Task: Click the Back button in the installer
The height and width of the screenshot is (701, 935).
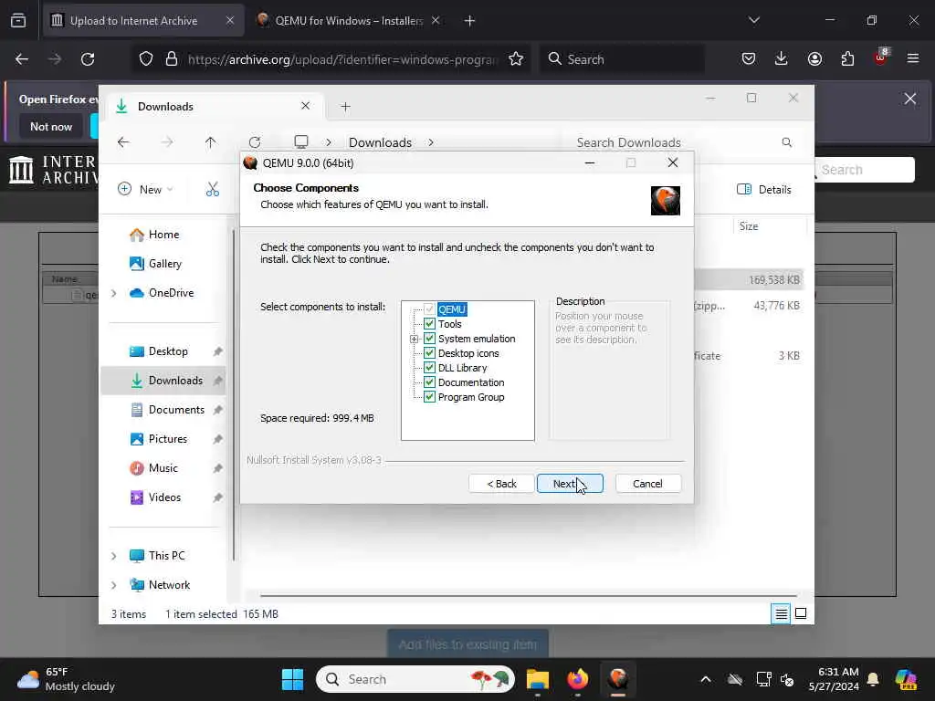Action: [501, 484]
